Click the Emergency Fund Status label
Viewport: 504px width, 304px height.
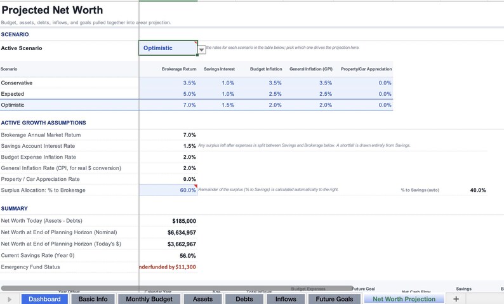[x=30, y=267]
